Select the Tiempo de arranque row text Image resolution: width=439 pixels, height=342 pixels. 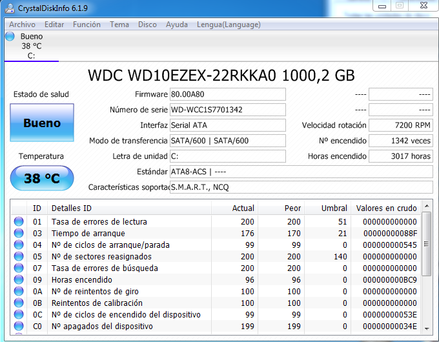point(88,234)
